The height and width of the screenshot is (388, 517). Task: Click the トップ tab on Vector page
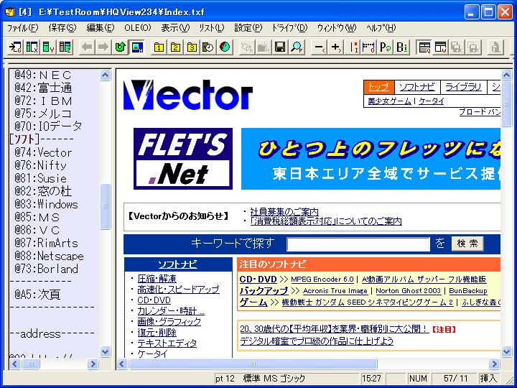[379, 88]
